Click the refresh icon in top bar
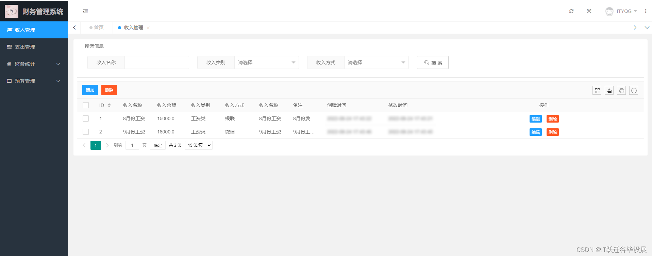Screen dimensions: 652x256 (571, 11)
